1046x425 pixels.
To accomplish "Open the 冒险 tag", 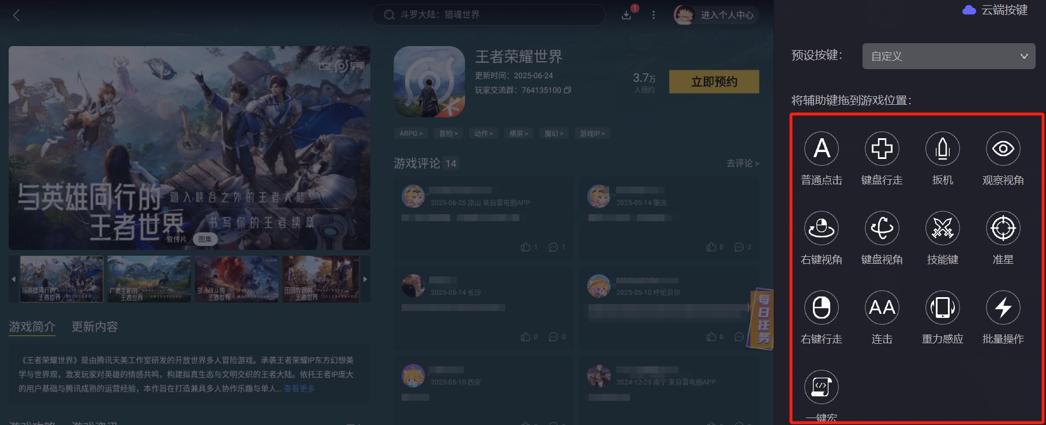I will point(448,134).
